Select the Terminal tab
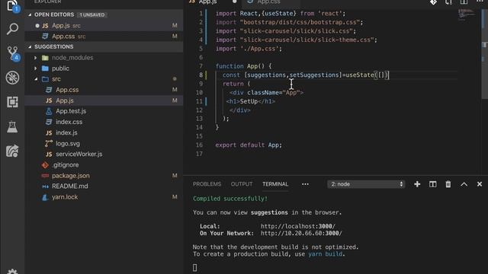The height and width of the screenshot is (274, 488). [x=275, y=184]
